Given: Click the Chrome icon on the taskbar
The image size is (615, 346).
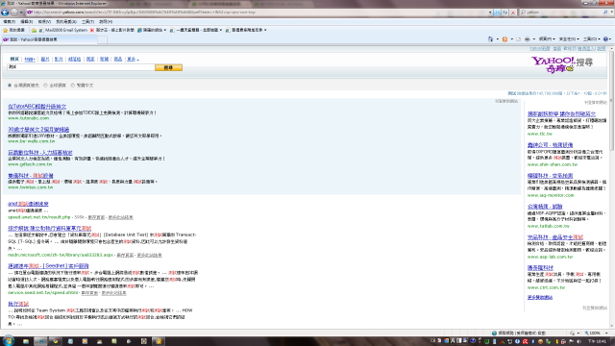Looking at the screenshot, I should coord(56,341).
